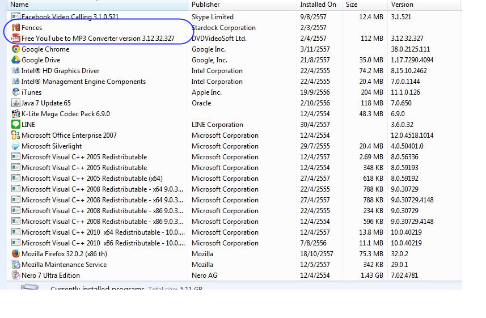Click size '204 MB' of iTunes
486x318 pixels.
[372, 92]
